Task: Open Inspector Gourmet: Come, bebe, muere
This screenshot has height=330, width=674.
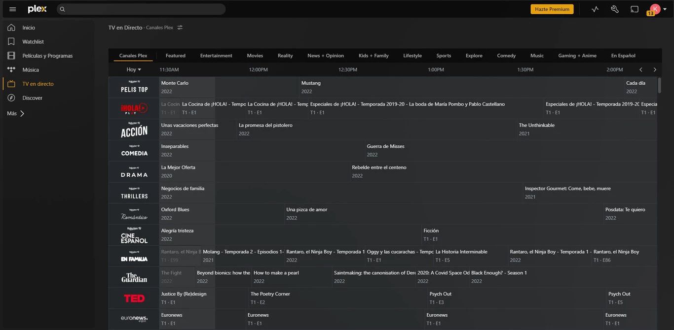Action: pos(590,193)
